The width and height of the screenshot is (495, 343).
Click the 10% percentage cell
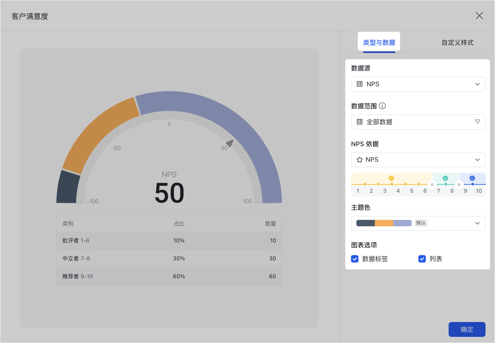pos(179,241)
